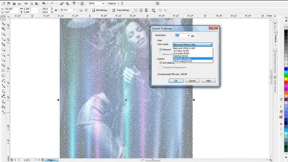Click the Export icon
The image size is (288, 162).
click(67, 4)
